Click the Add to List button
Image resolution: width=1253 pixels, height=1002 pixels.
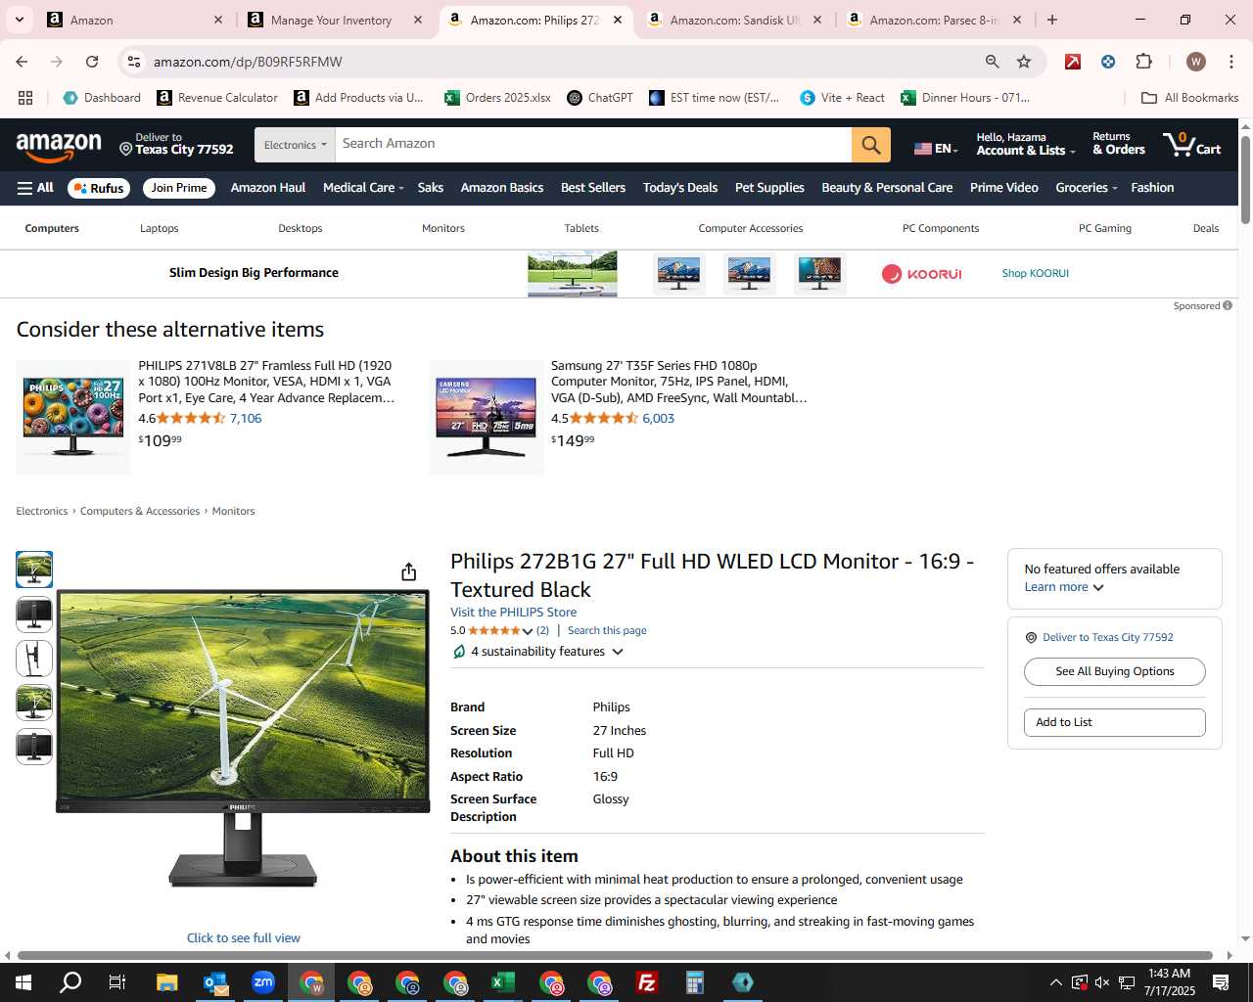[1114, 722]
